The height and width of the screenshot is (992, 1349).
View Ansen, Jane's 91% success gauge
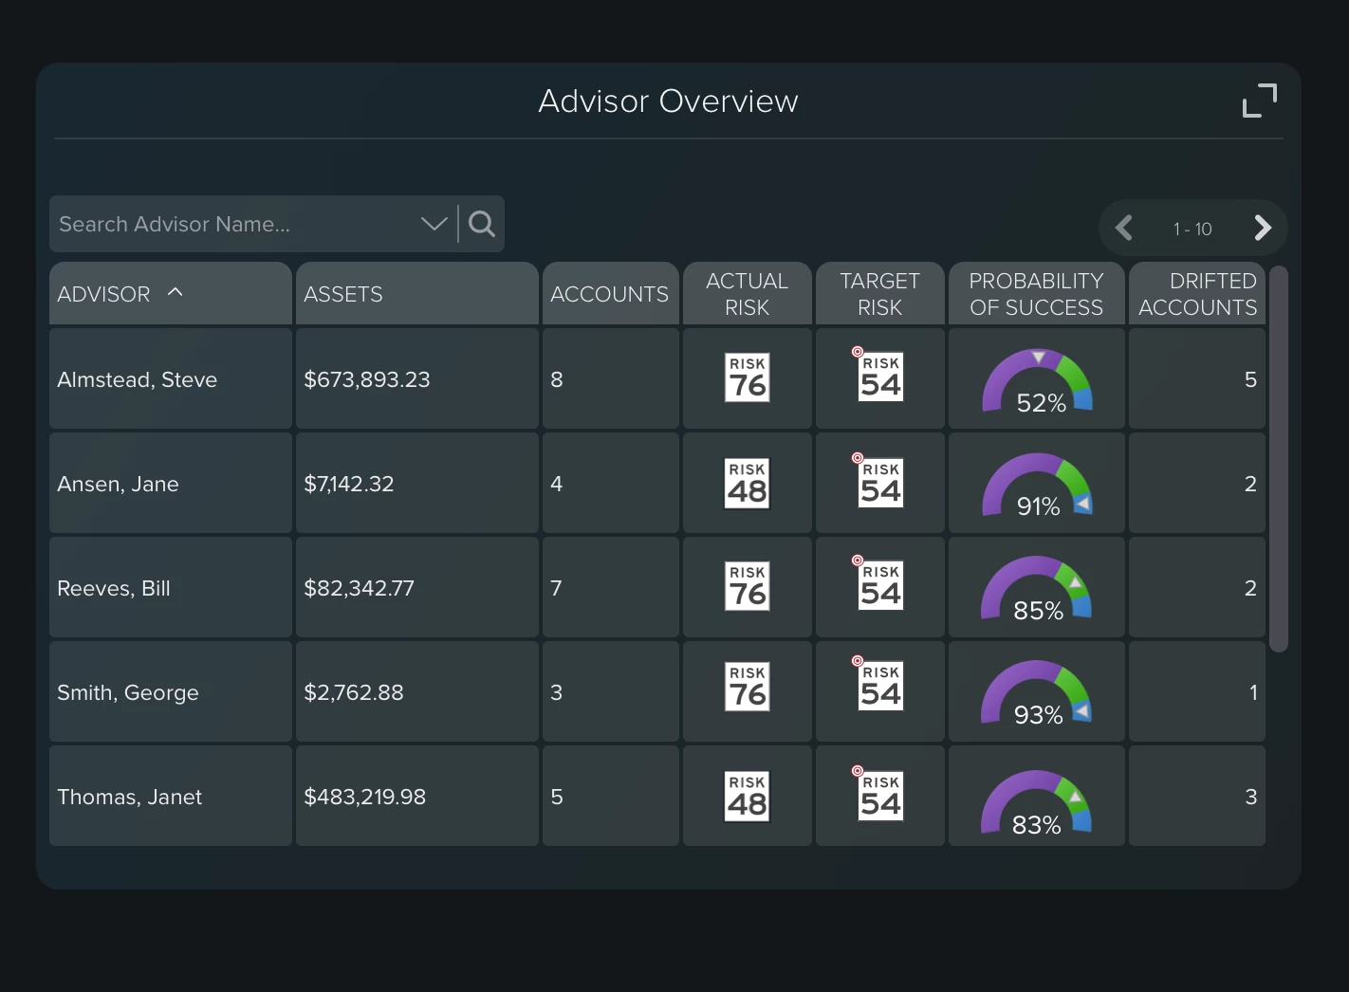(x=1037, y=486)
